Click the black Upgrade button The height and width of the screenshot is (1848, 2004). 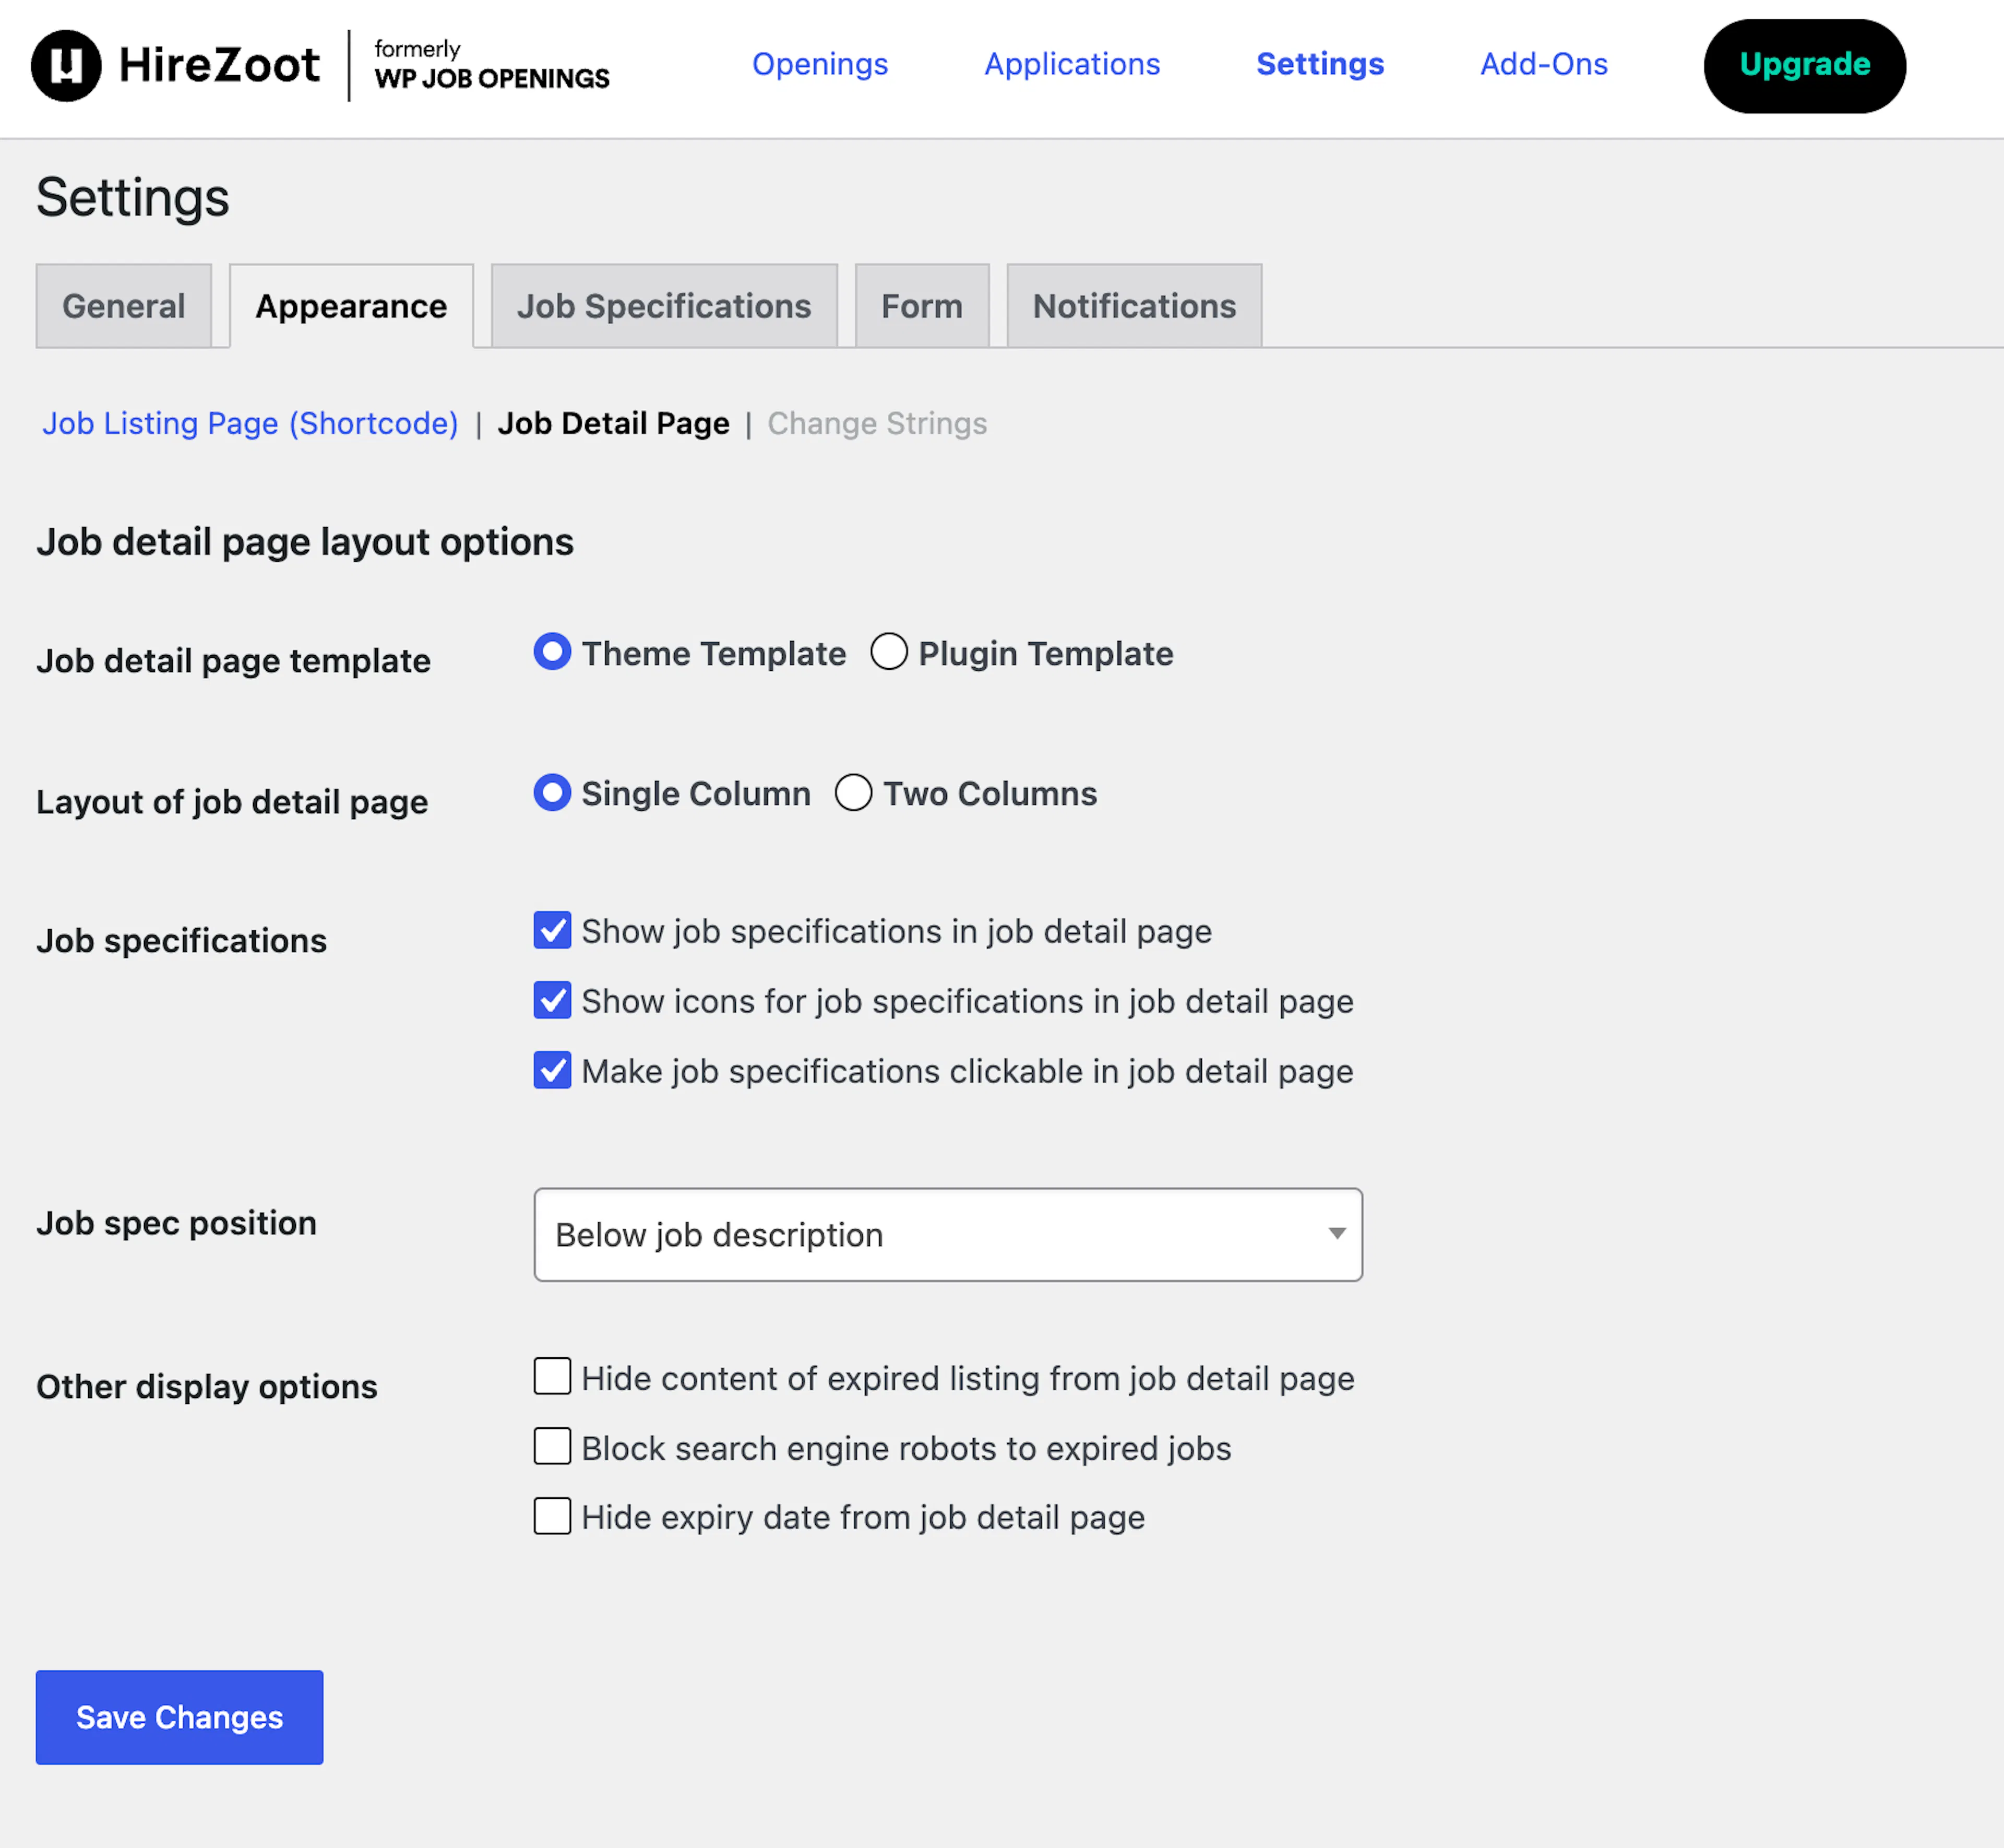[x=1804, y=66]
